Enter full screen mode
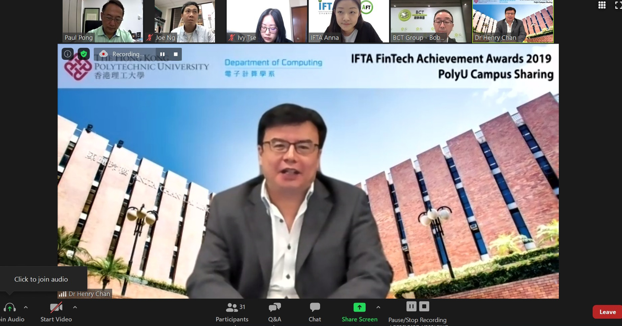The image size is (622, 326). (x=618, y=5)
